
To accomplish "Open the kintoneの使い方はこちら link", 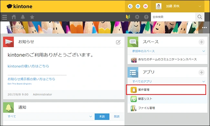I will [x=28, y=66].
